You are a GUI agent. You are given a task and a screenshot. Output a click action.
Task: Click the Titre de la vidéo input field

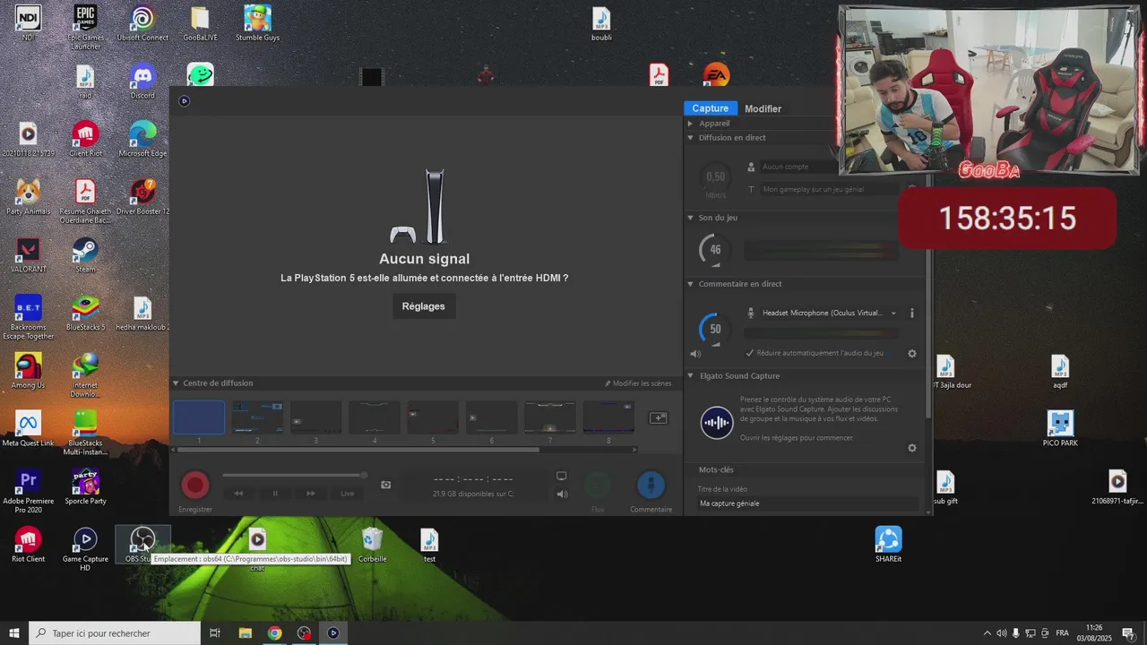808,503
